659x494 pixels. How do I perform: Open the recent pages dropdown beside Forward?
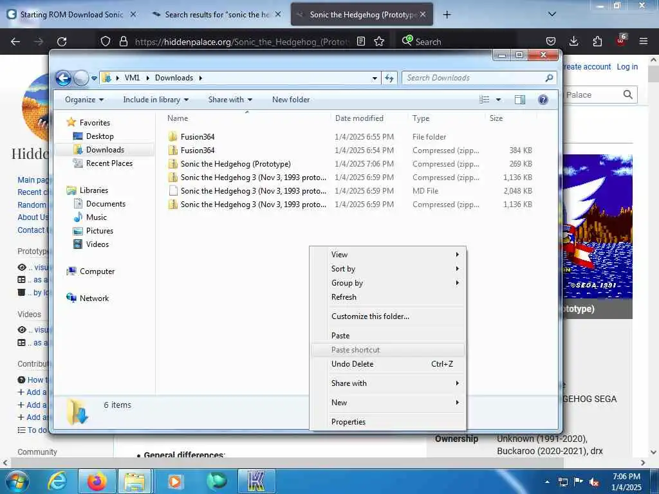point(94,78)
